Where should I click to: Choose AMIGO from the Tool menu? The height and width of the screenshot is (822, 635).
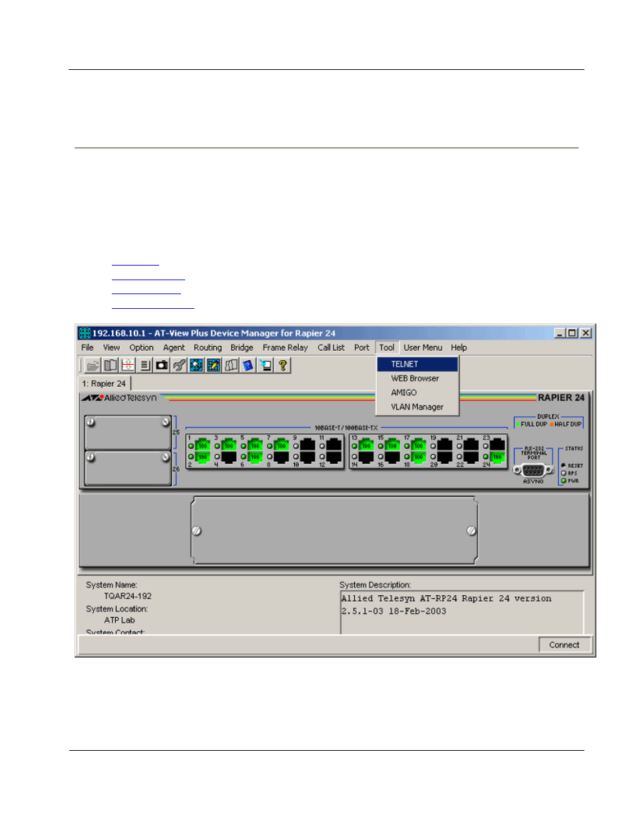click(417, 393)
